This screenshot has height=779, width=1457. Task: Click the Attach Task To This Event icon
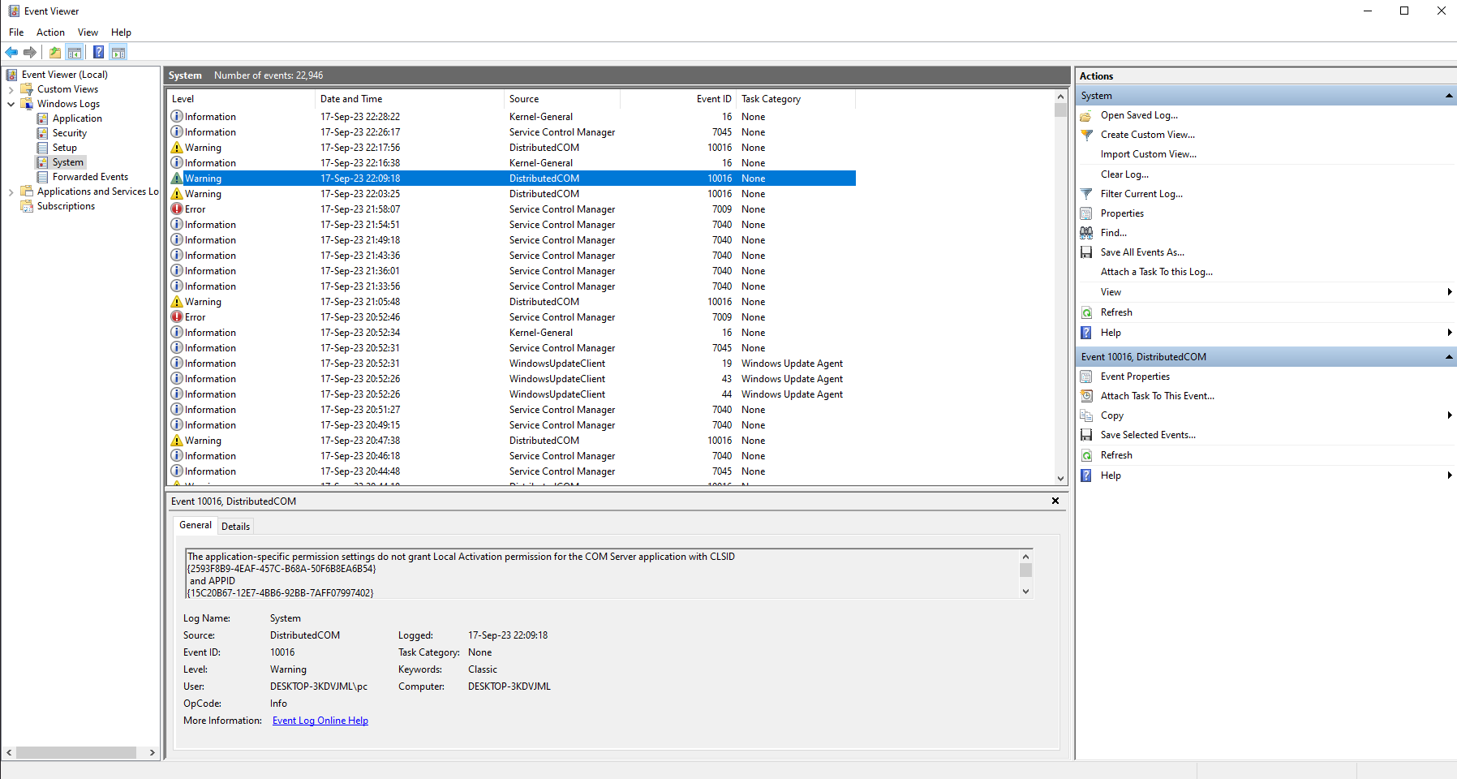1086,396
